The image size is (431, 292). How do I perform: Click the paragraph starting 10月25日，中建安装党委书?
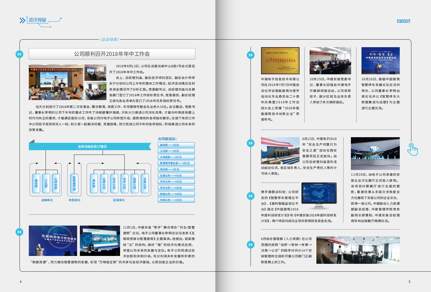pyautogui.click(x=330, y=91)
